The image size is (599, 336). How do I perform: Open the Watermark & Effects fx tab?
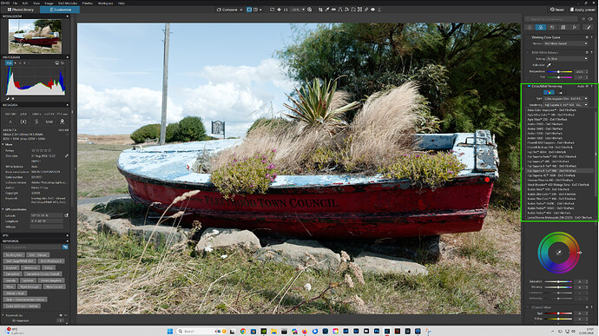point(574,27)
